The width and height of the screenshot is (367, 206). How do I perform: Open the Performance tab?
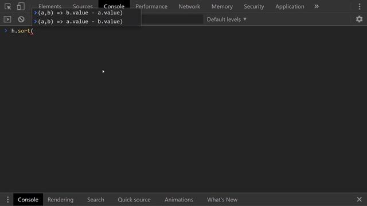(x=151, y=6)
